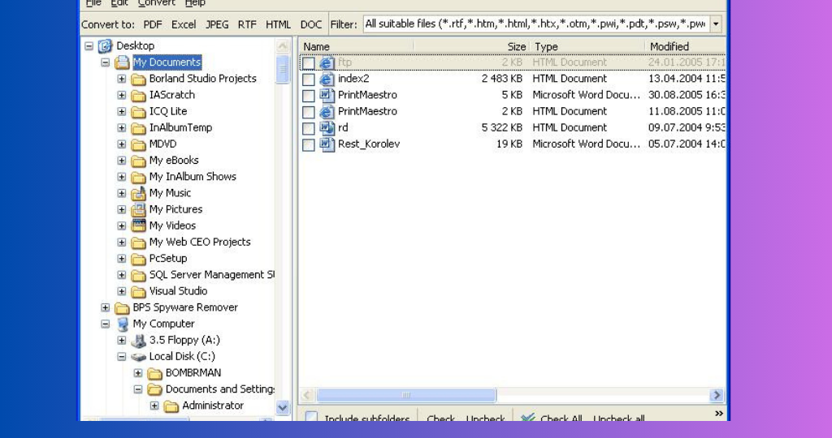Click the 3.5 Floppy drive icon
Viewport: 832px width, 438px height.
[x=138, y=341]
